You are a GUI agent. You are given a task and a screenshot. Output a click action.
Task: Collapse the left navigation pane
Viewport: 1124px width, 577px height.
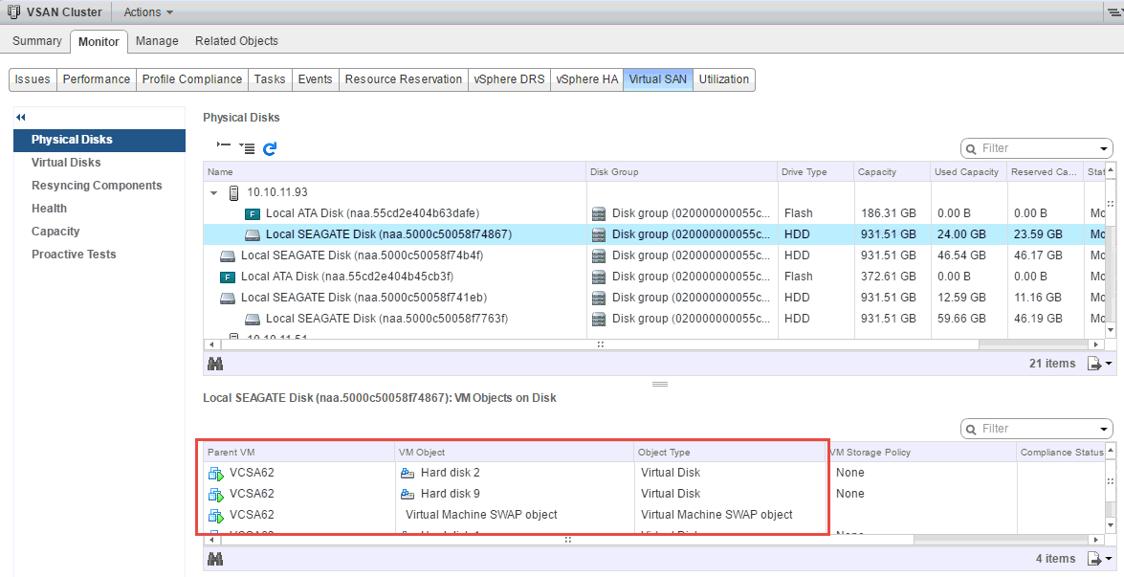click(21, 117)
